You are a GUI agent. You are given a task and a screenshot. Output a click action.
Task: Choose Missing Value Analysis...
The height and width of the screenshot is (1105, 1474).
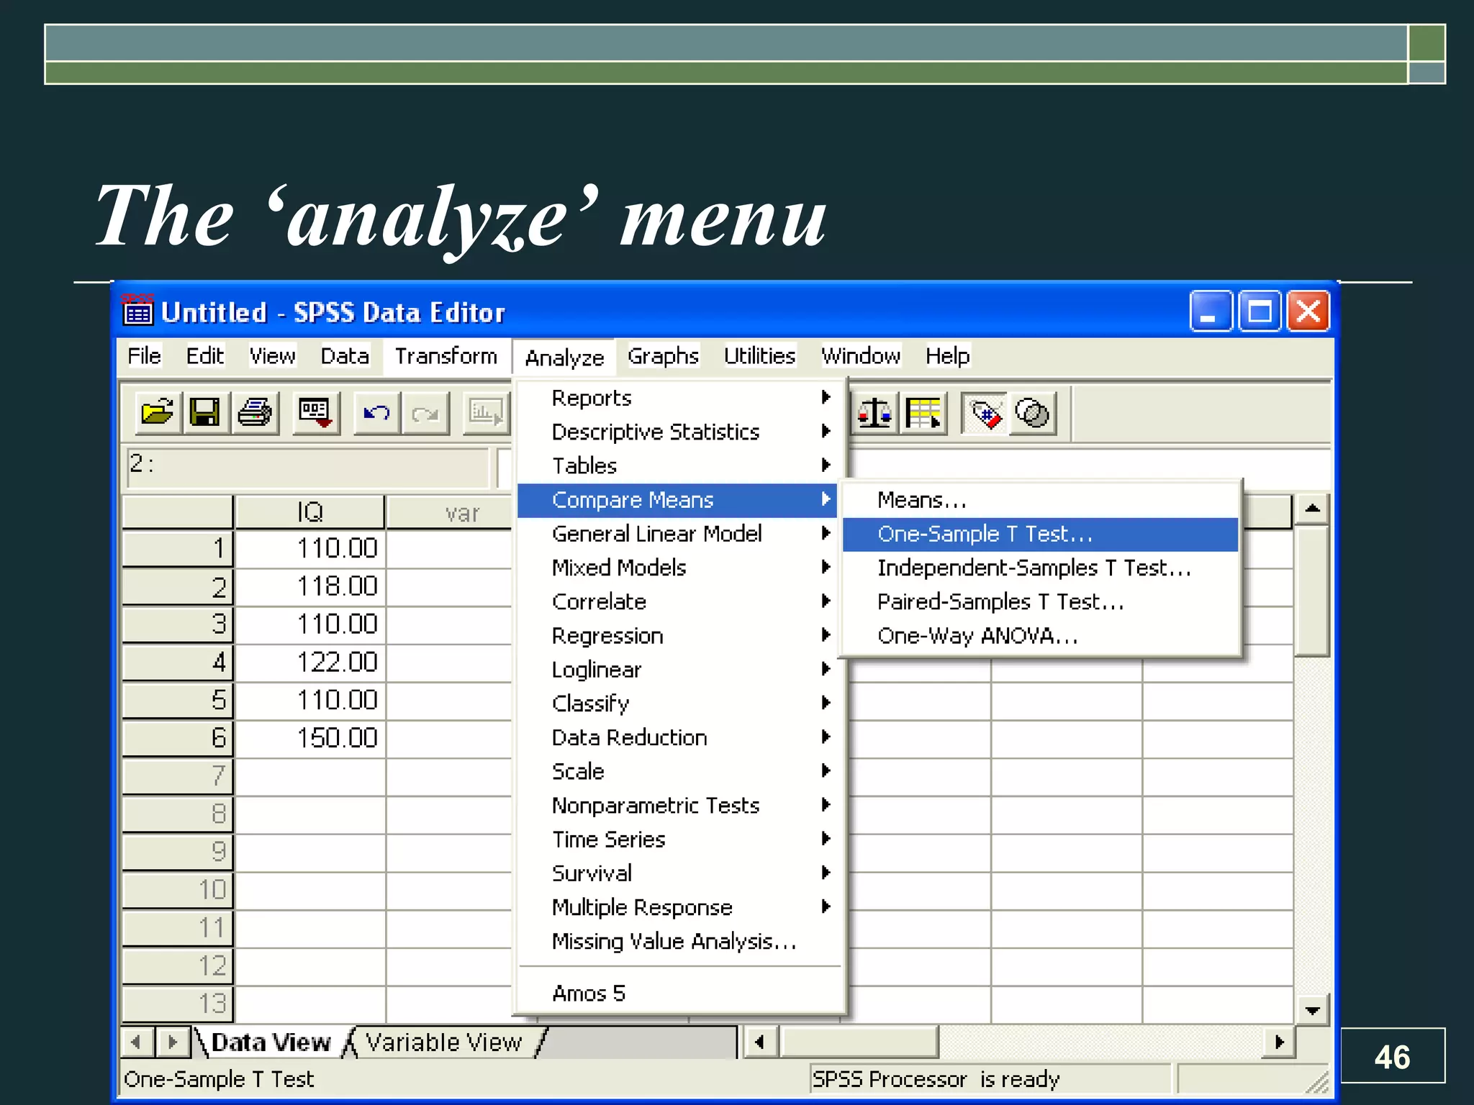point(677,941)
